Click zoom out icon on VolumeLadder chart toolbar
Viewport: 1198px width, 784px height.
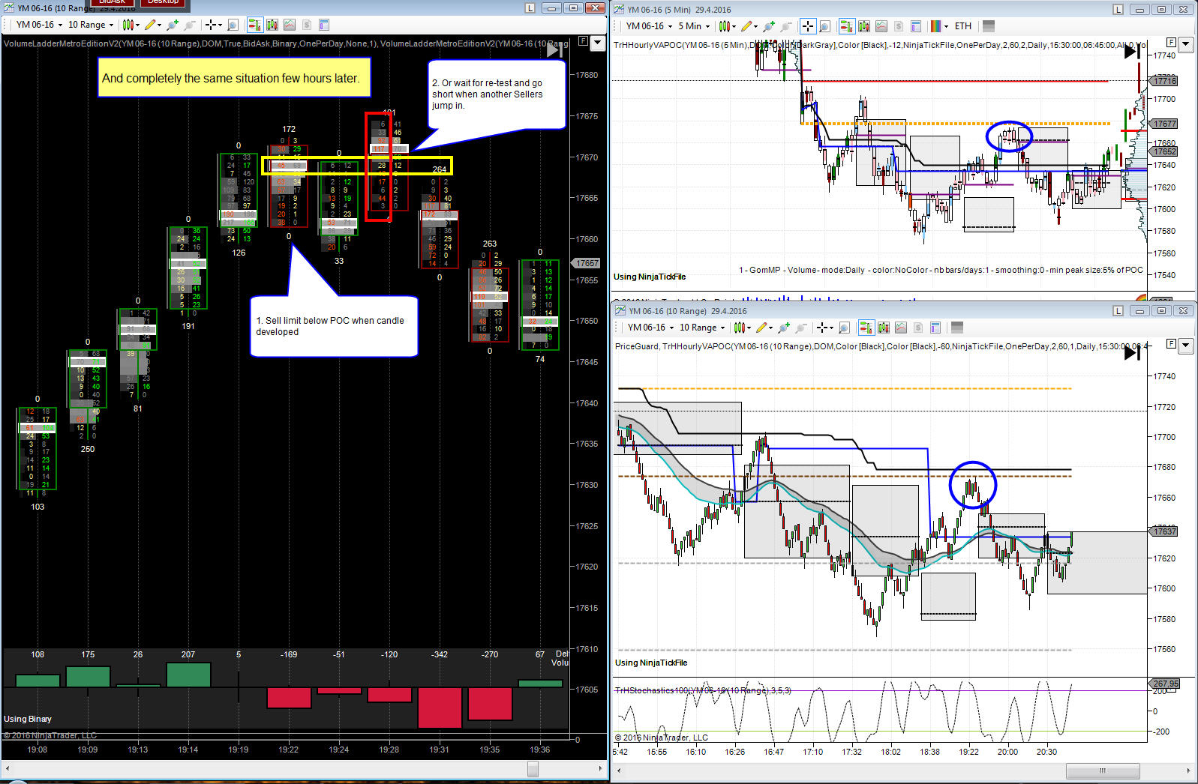(190, 25)
